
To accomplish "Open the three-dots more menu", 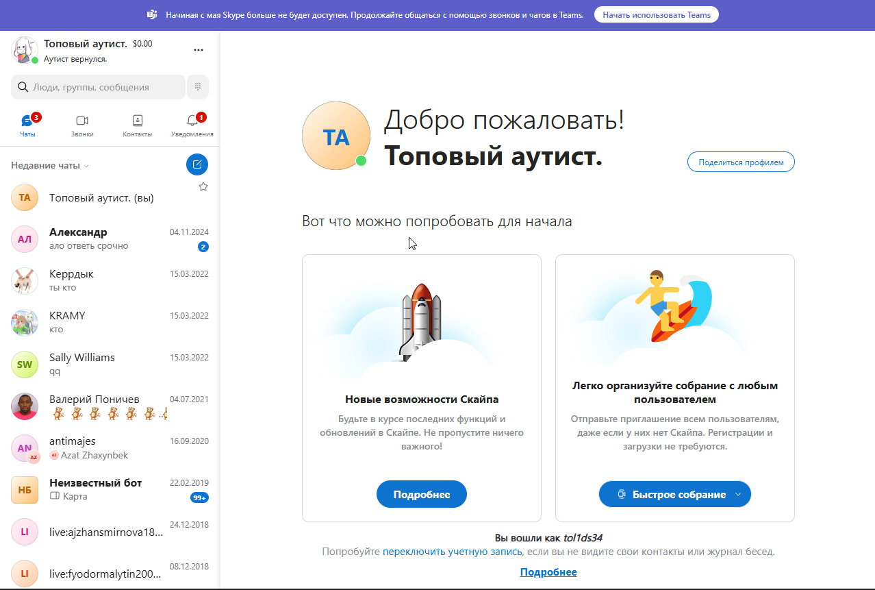I will pyautogui.click(x=199, y=50).
